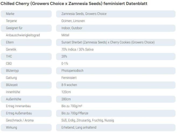This screenshot has height=134, width=179.
Task: Select the Süß, Erdig, Zitrusartig aroma value
Action: click(87, 120)
